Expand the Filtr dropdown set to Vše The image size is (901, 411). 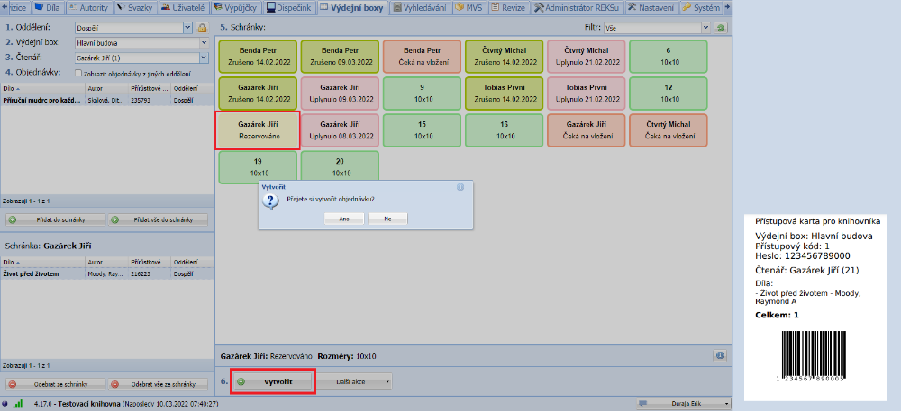[705, 28]
